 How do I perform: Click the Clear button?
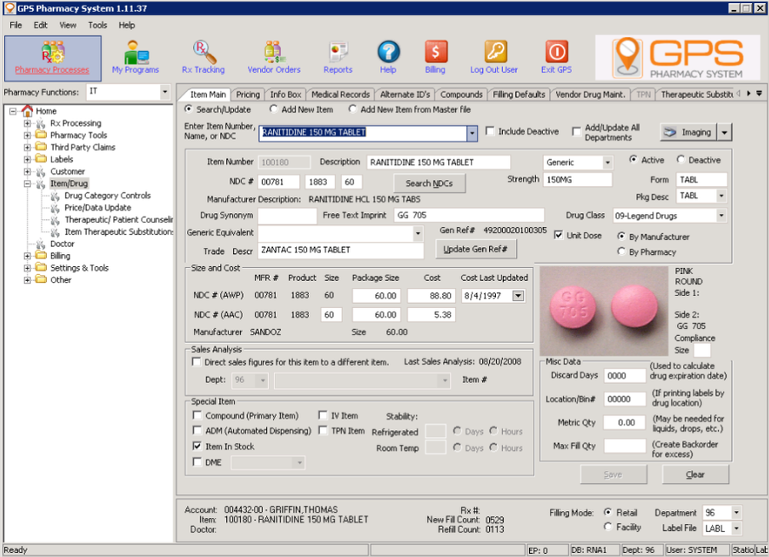tap(695, 475)
